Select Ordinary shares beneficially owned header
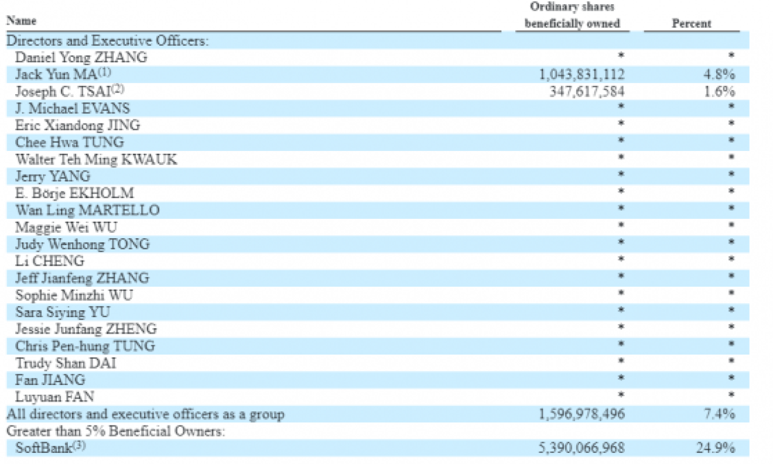 click(x=567, y=15)
